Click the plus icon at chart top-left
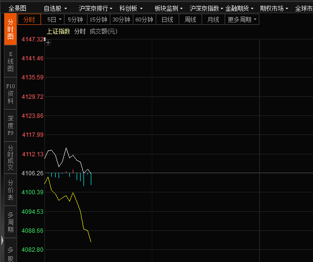This screenshot has height=262, width=313. [x=48, y=42]
